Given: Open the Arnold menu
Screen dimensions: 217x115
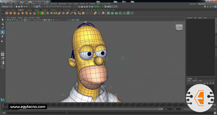Looking at the screenshot, I should point(103,4).
